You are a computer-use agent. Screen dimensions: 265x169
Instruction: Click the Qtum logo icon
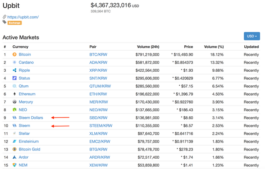(14, 86)
